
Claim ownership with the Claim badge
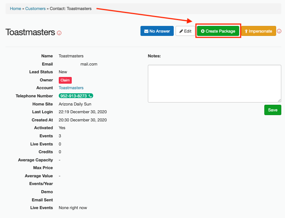coord(65,80)
